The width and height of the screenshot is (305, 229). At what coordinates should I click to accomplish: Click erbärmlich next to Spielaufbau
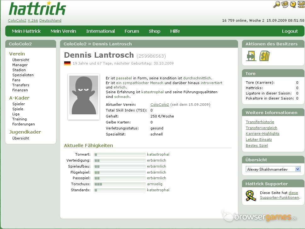coord(156,167)
